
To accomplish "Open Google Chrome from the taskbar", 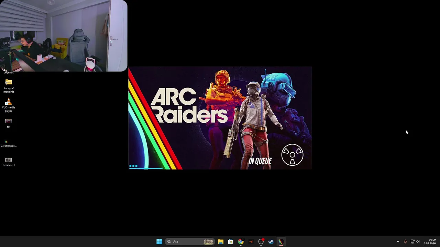I will (x=241, y=242).
